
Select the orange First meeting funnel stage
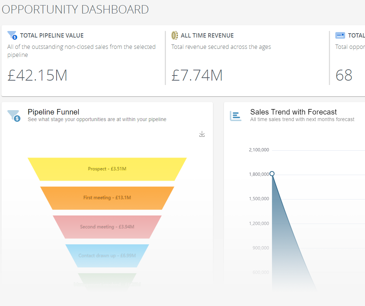107,198
